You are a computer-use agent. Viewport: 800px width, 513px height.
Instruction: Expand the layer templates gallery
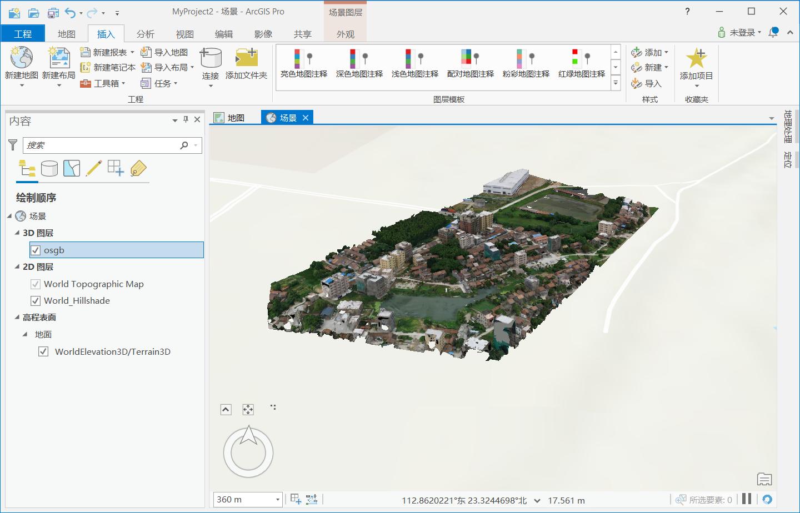616,83
